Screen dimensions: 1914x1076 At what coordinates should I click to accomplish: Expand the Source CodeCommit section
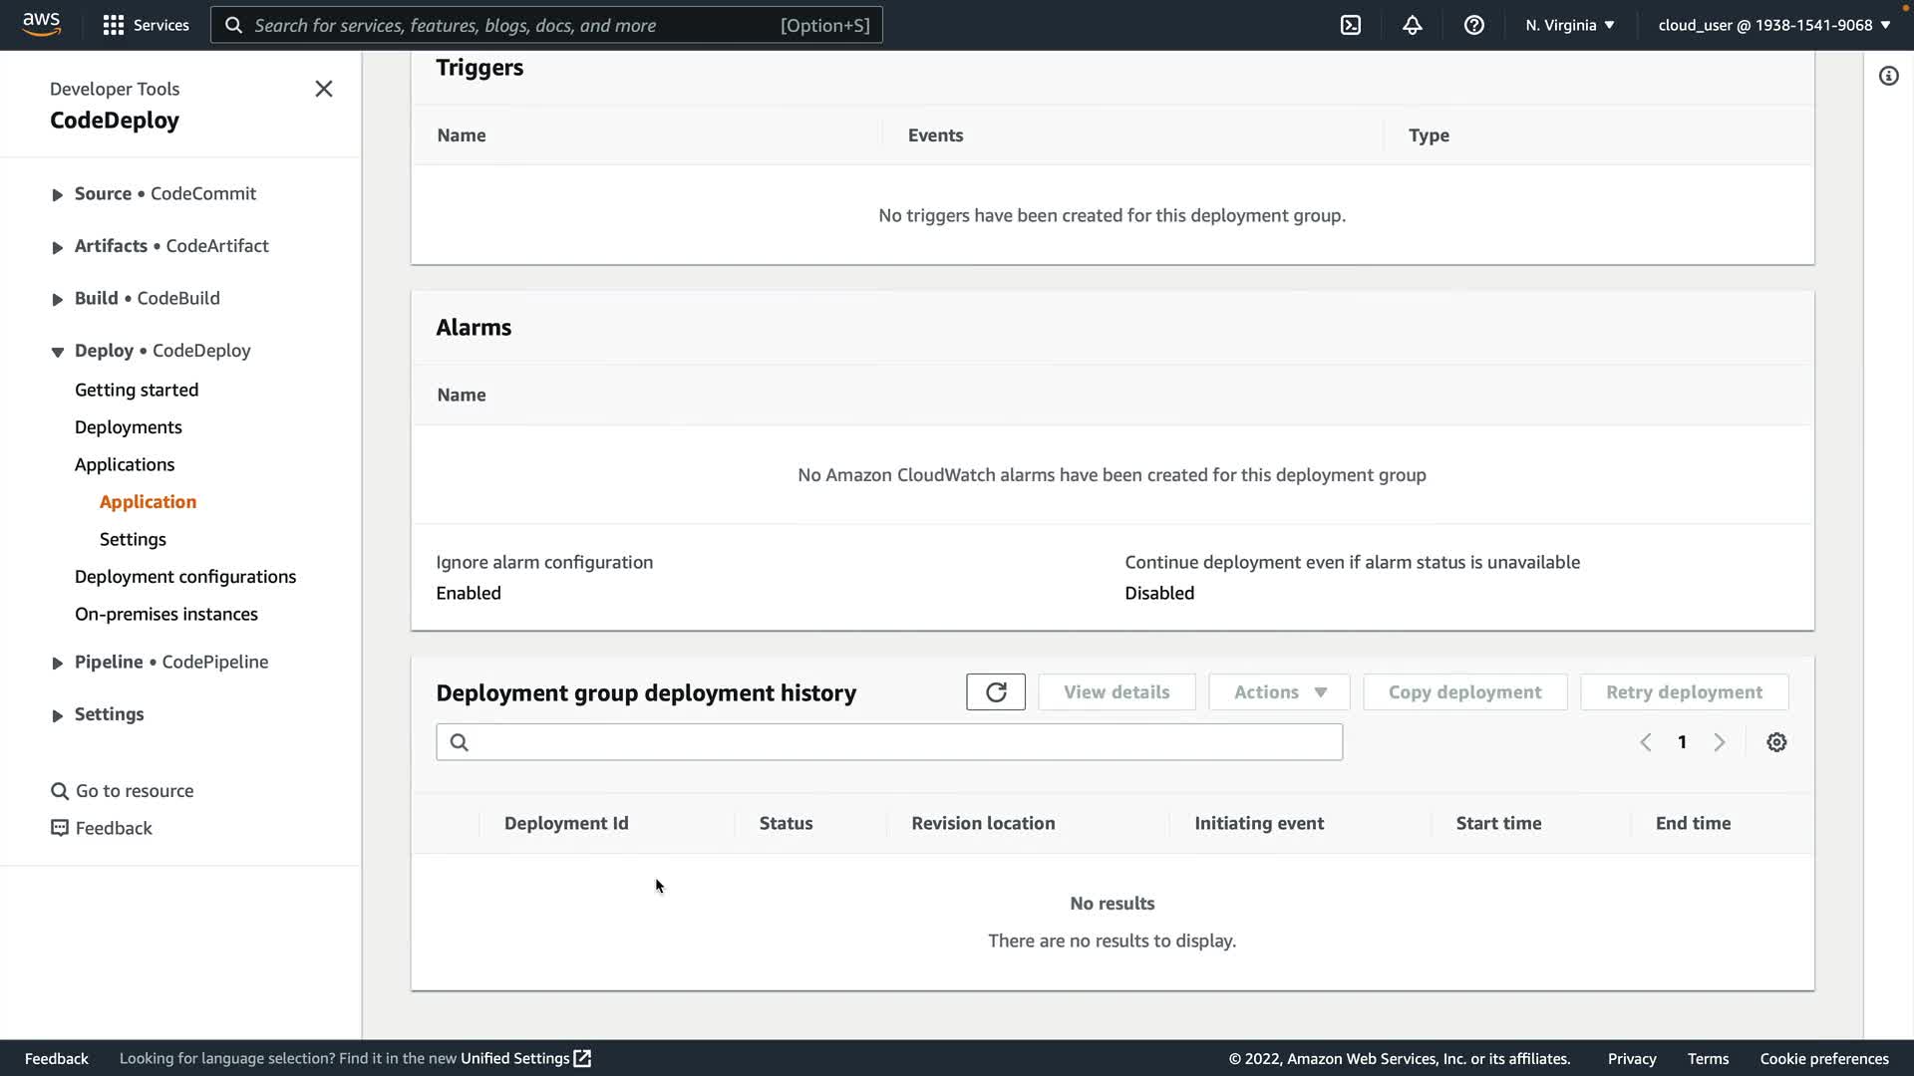click(x=58, y=194)
